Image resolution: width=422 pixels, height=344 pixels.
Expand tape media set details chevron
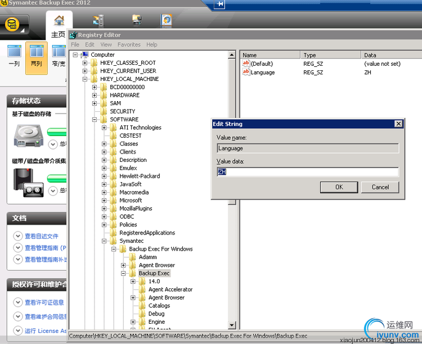tap(53, 191)
